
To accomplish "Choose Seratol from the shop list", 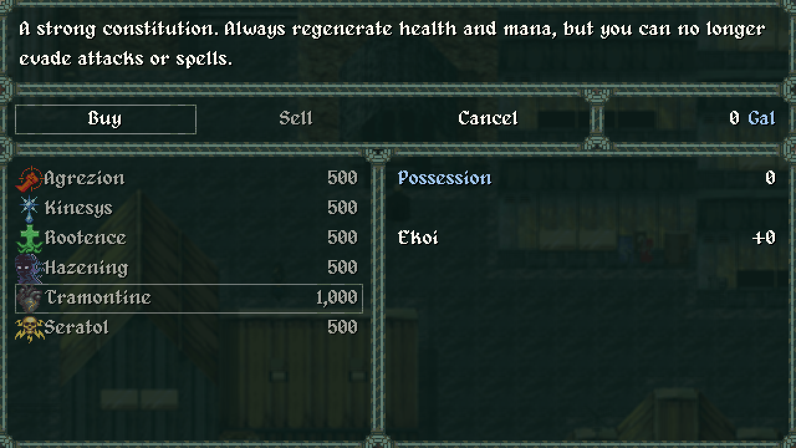I will (x=76, y=327).
